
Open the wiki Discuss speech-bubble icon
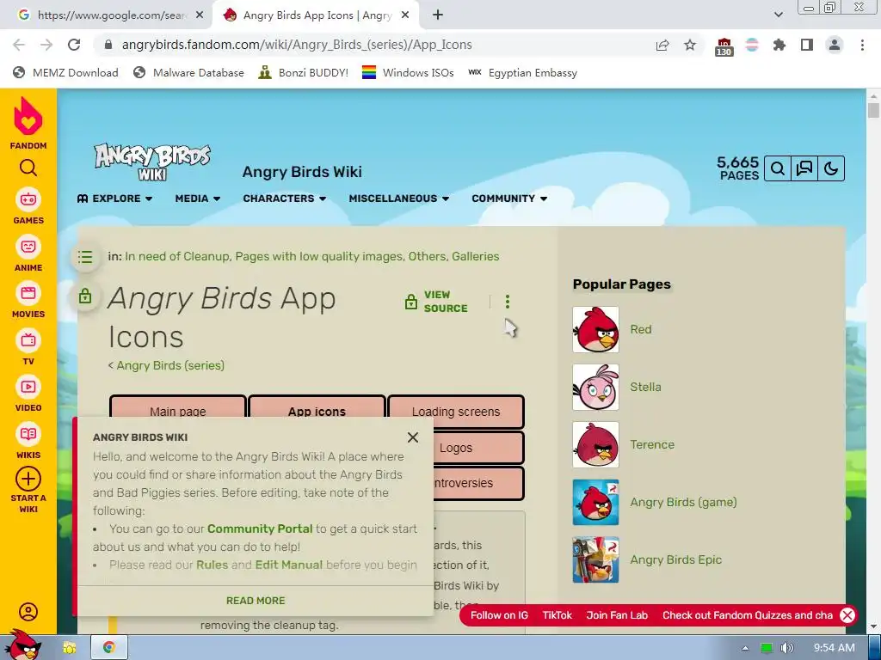pos(804,168)
